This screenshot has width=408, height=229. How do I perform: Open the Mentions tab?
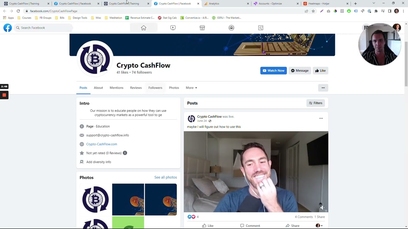click(116, 88)
